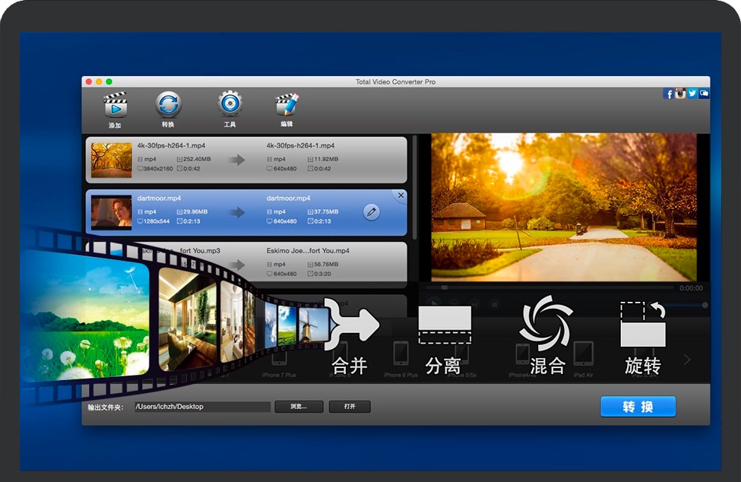Click the 添加 (Add) clapperboard icon
Screen dimensions: 741x482
coord(115,105)
